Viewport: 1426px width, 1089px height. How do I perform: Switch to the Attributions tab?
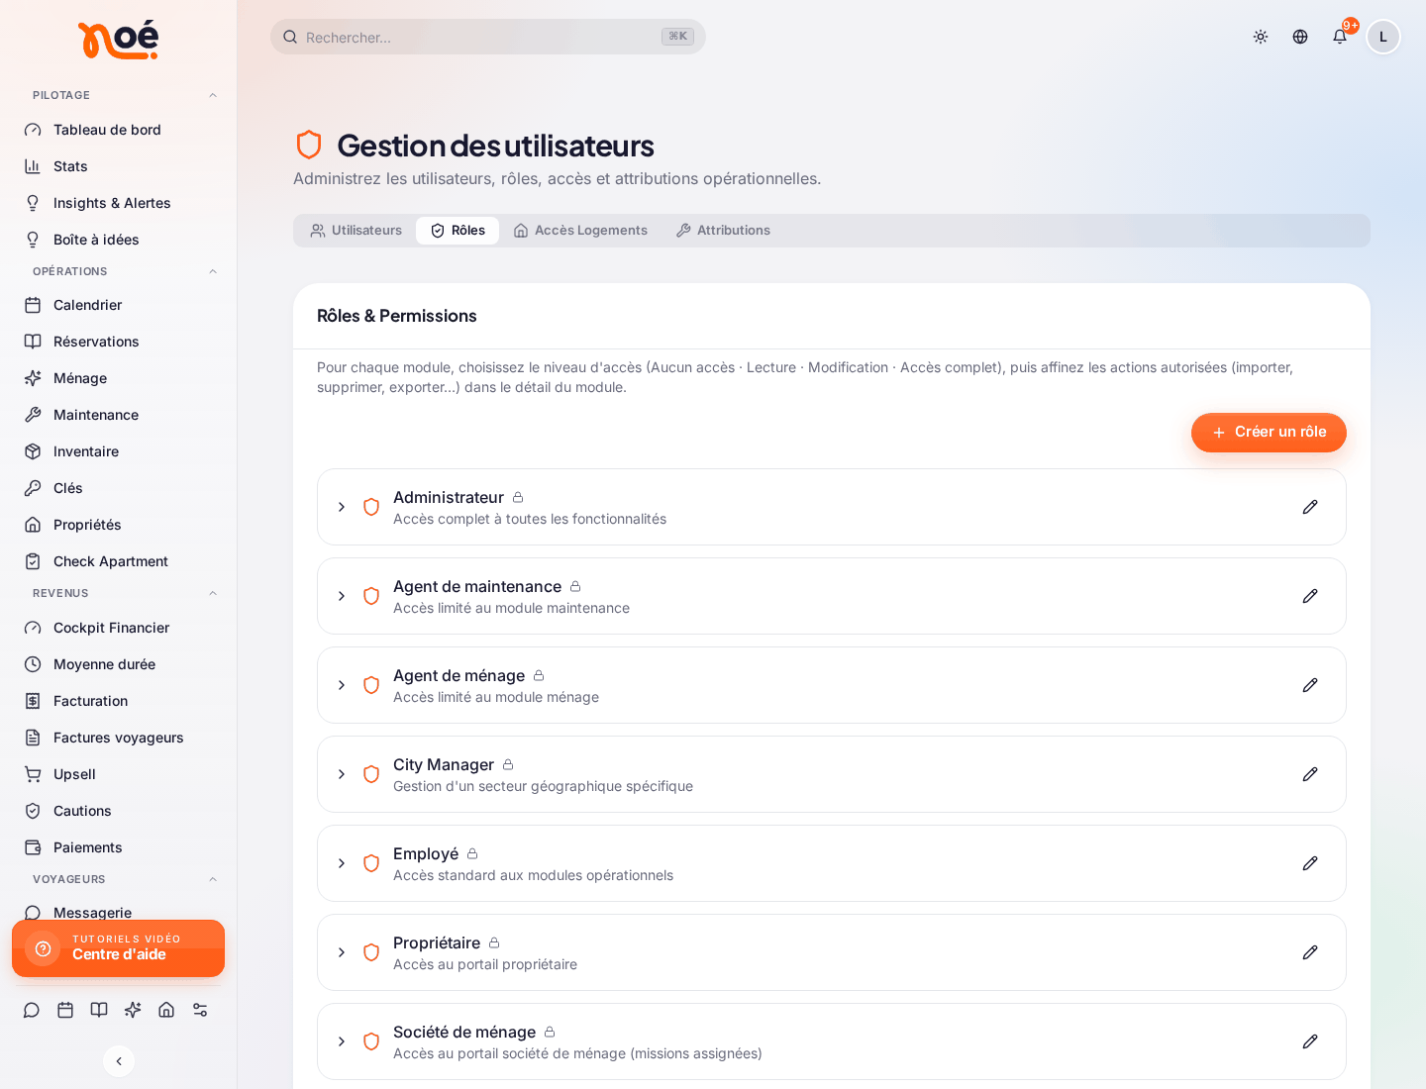[x=723, y=231]
